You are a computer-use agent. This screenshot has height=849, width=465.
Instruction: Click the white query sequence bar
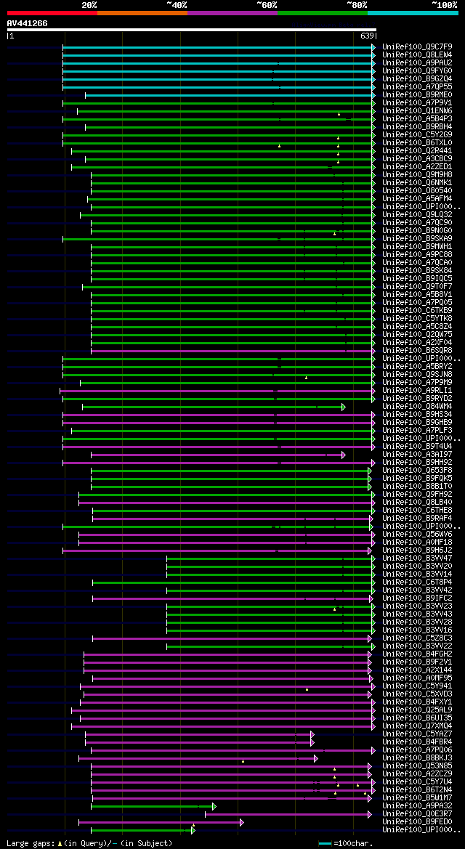(x=191, y=29)
